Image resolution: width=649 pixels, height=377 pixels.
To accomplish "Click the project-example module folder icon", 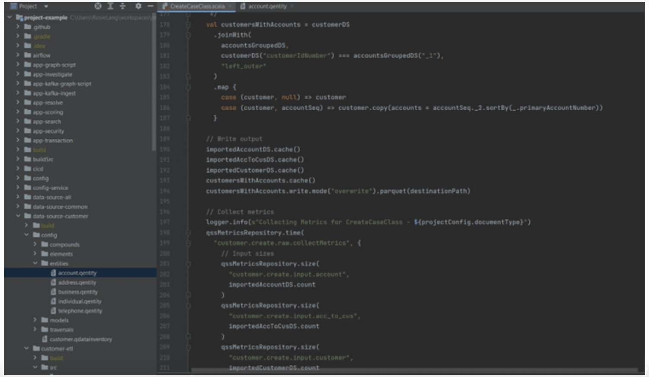I will coord(19,17).
